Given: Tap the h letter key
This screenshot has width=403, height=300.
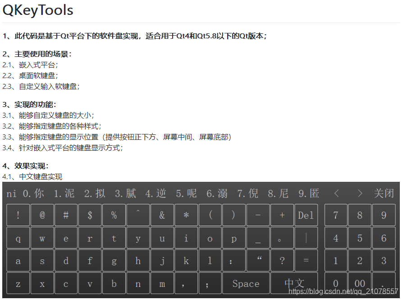Looking at the screenshot, I should [x=138, y=260].
